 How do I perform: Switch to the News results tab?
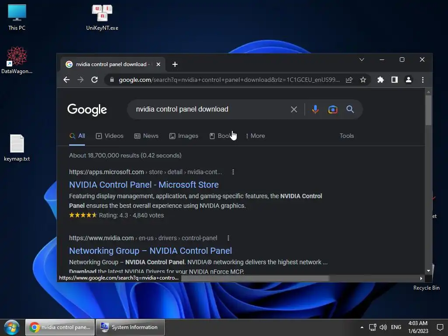click(x=146, y=136)
